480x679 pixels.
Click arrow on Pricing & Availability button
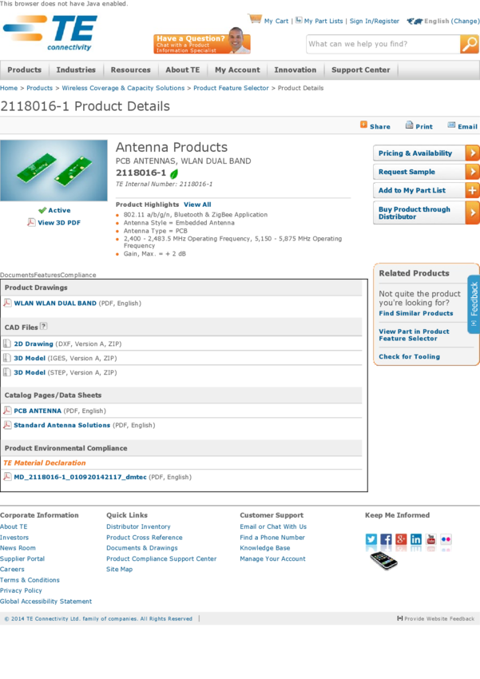tap(472, 153)
